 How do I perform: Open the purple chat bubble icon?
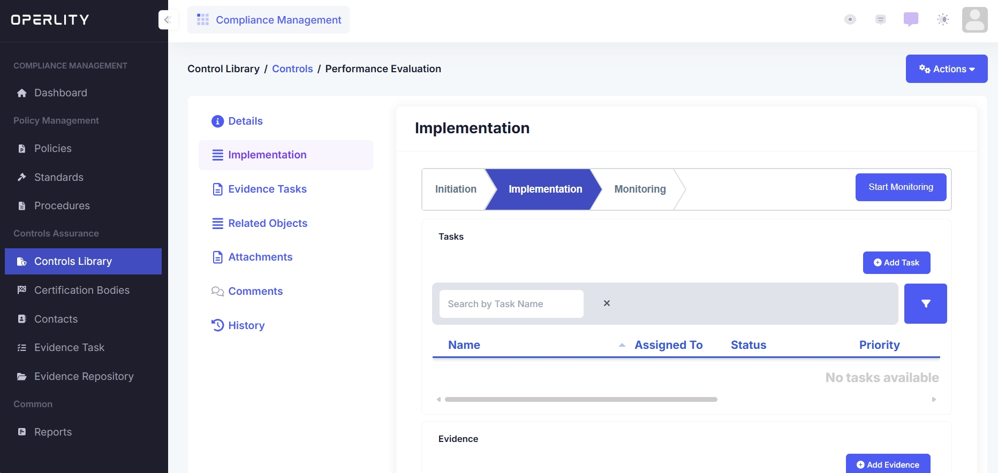(x=911, y=20)
